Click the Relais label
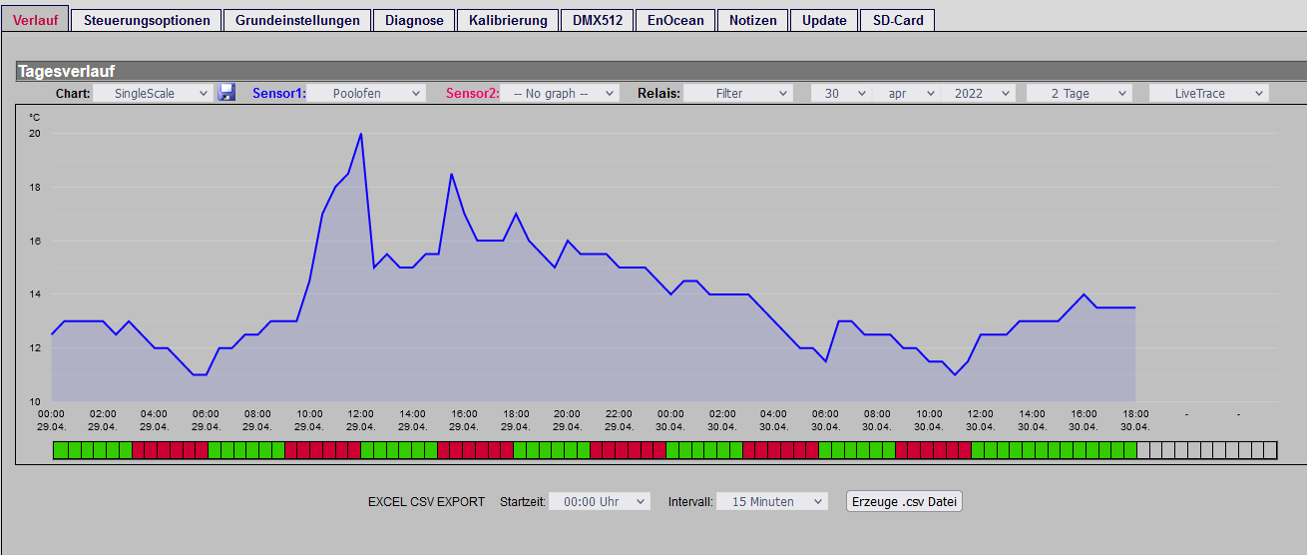The image size is (1307, 555). point(658,93)
